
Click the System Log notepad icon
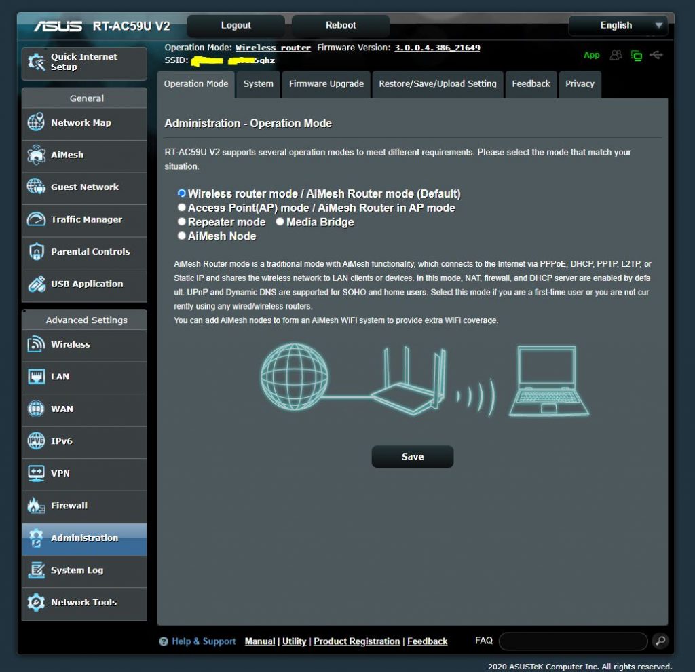(x=37, y=570)
